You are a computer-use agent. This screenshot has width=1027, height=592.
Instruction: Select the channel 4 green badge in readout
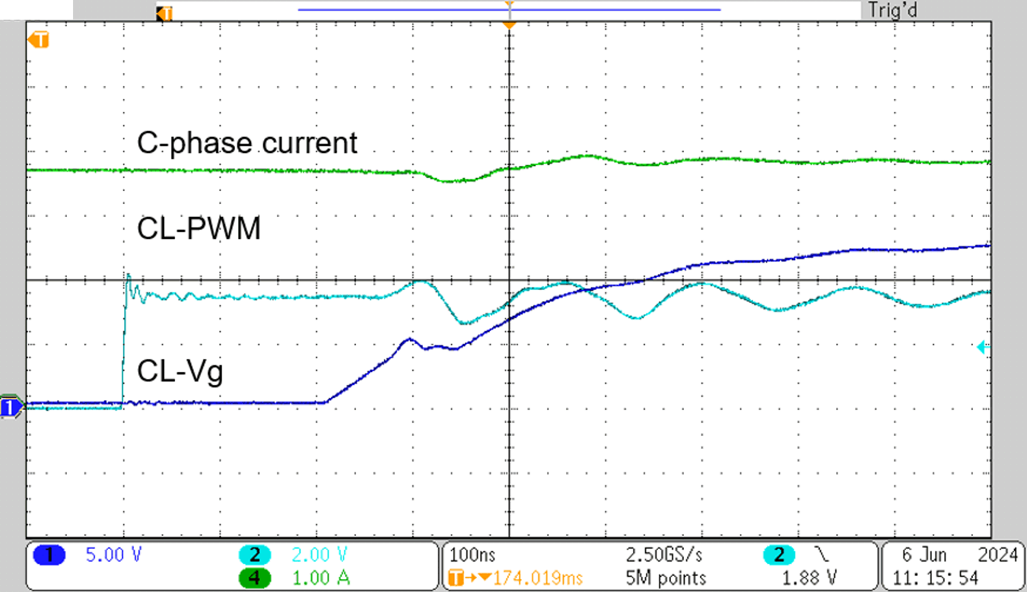tap(255, 578)
